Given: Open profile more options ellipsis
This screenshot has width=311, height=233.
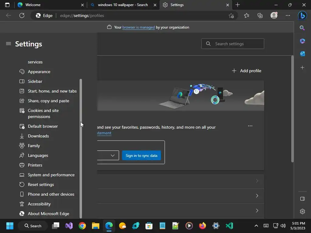Looking at the screenshot, I should (x=250, y=126).
